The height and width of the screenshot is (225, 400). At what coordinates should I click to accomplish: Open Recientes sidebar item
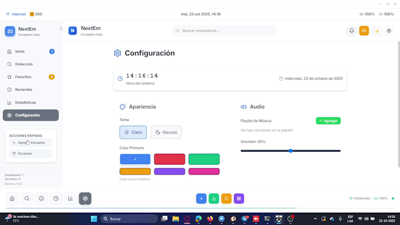click(31, 90)
